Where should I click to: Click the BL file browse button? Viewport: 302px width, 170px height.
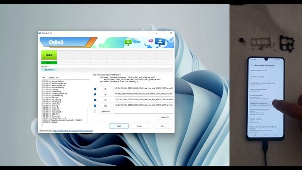105,89
